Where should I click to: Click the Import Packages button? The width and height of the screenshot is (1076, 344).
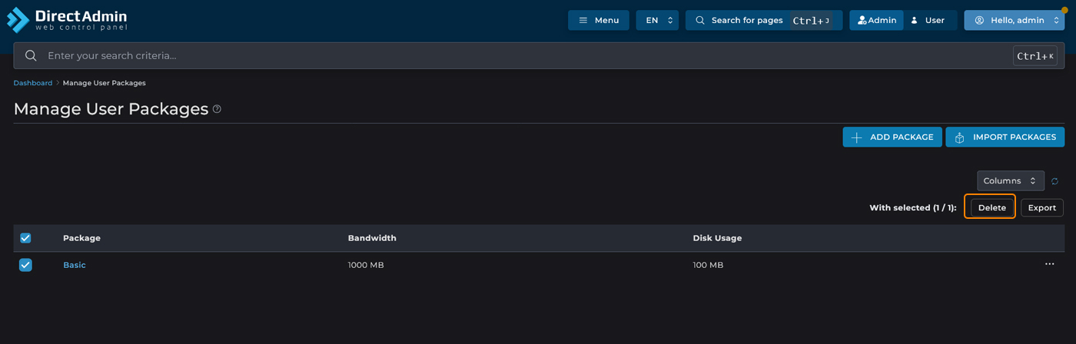coord(1005,137)
